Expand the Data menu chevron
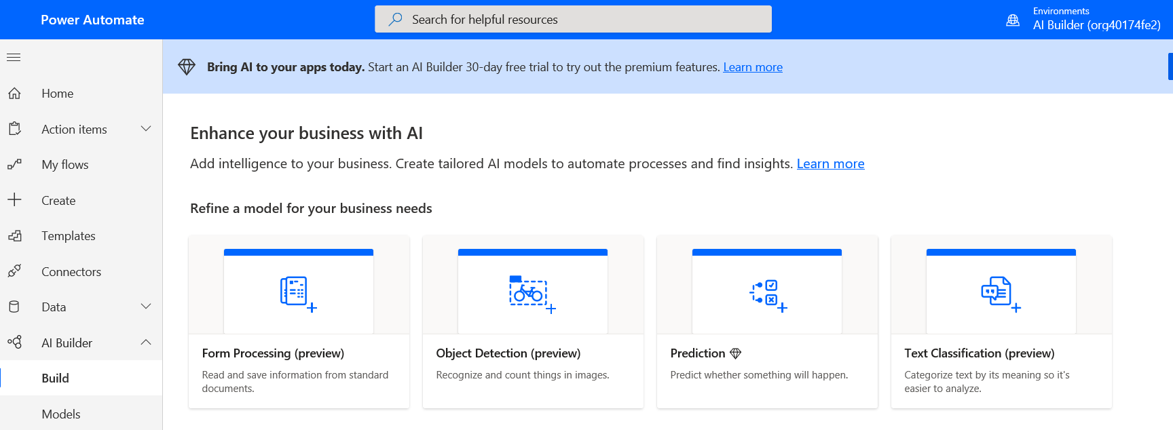The height and width of the screenshot is (430, 1173). (146, 307)
